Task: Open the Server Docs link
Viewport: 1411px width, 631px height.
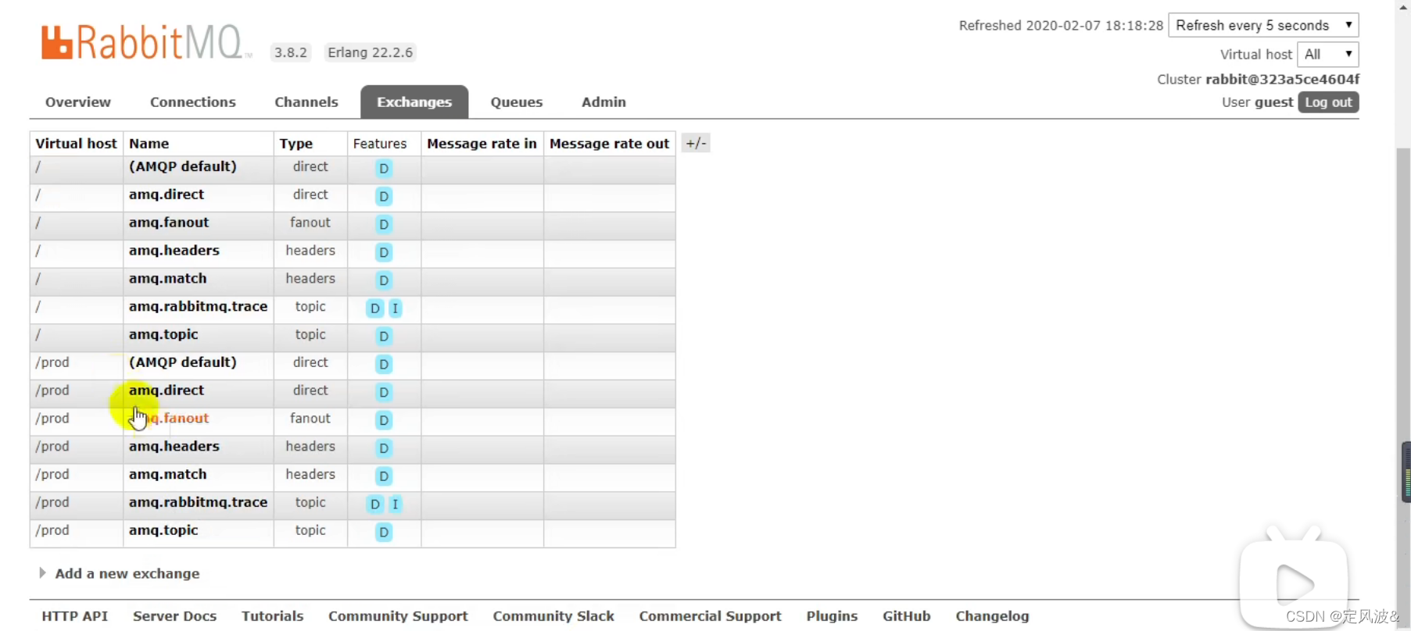Action: pos(174,616)
